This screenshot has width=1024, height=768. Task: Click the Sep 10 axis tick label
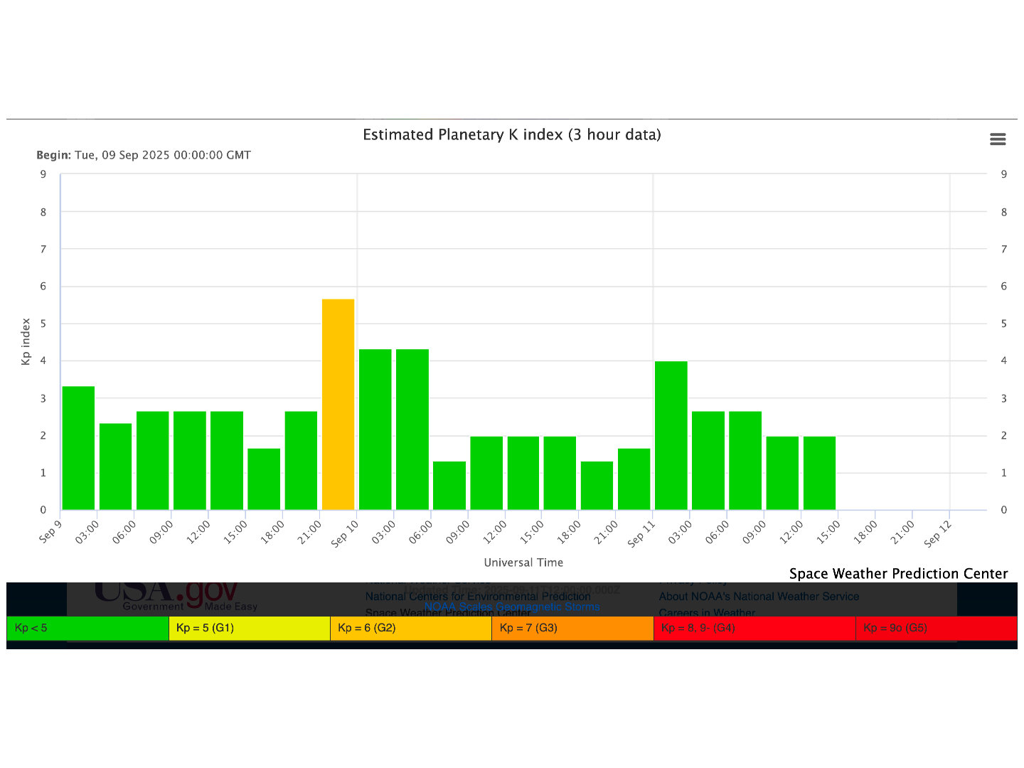(345, 534)
